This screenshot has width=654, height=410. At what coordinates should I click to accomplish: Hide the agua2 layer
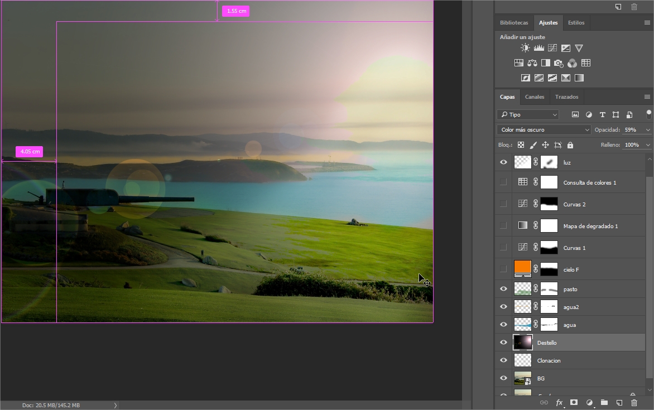tap(503, 307)
